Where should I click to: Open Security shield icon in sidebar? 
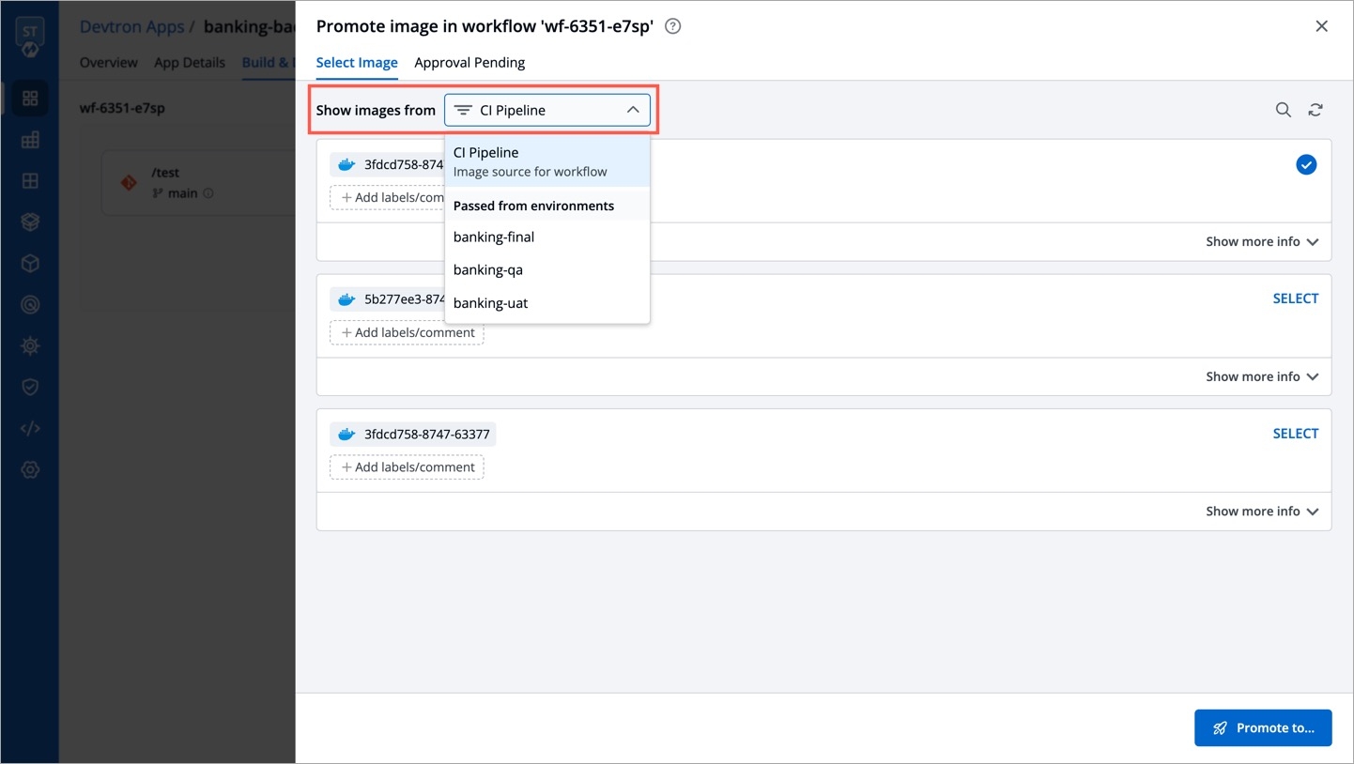(30, 387)
